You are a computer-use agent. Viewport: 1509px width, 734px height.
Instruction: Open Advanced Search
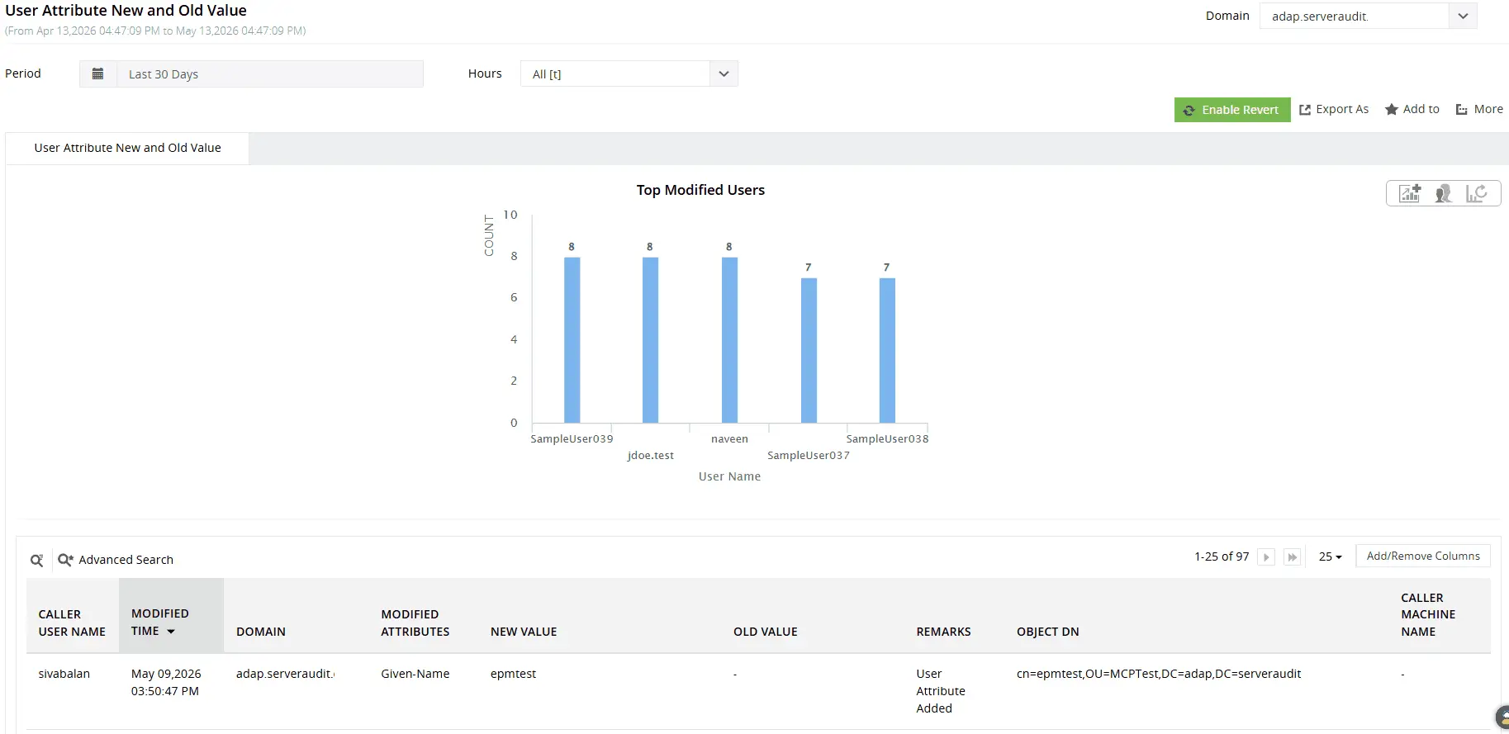[116, 560]
